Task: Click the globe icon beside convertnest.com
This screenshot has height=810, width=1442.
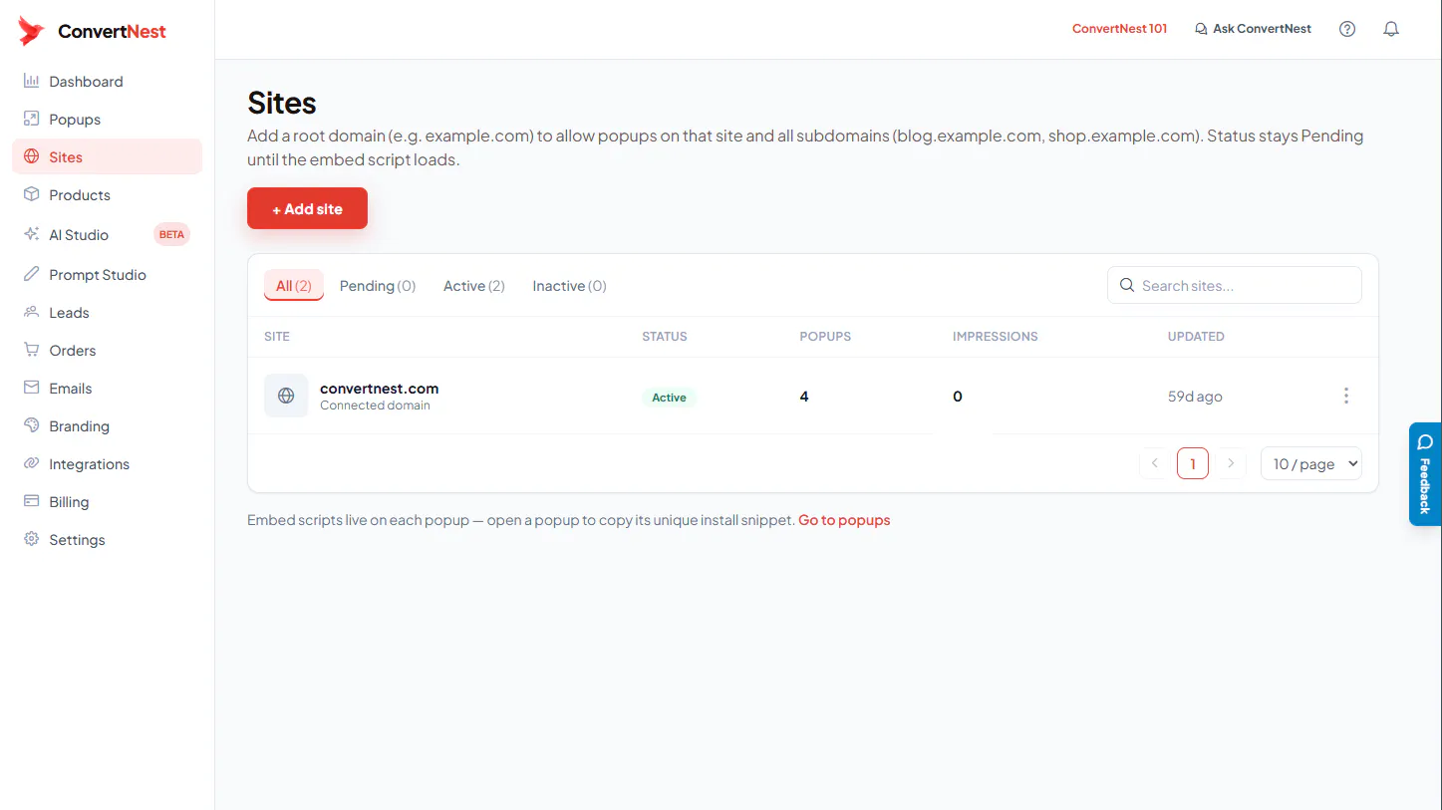Action: pos(286,396)
